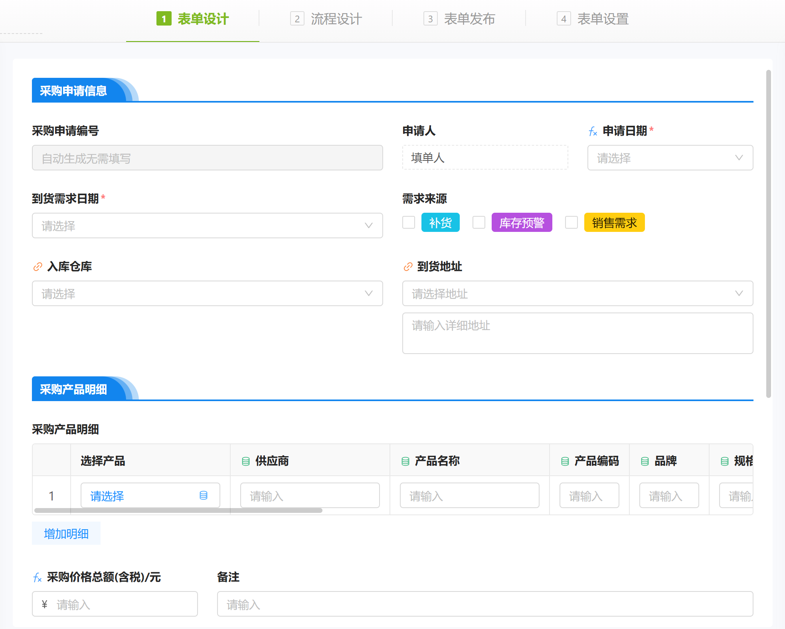Screen dimensions: 785x629
Task: Tick the 库存预警 checkbox
Action: 479,222
